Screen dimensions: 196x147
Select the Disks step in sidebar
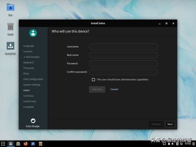(26, 74)
